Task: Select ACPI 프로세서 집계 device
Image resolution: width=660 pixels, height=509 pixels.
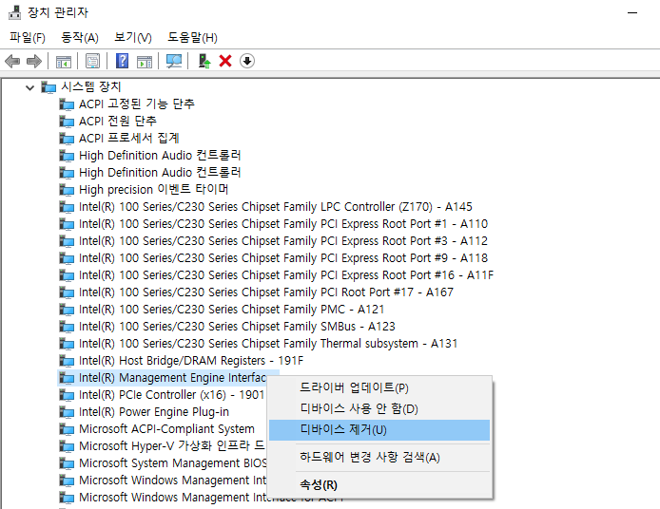Action: pyautogui.click(x=129, y=139)
